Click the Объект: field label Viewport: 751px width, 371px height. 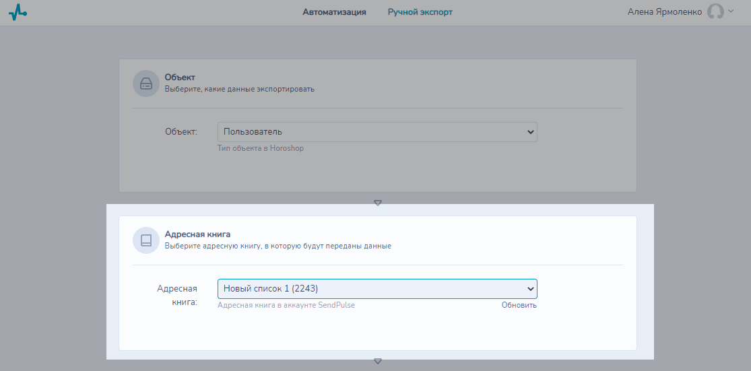[181, 132]
